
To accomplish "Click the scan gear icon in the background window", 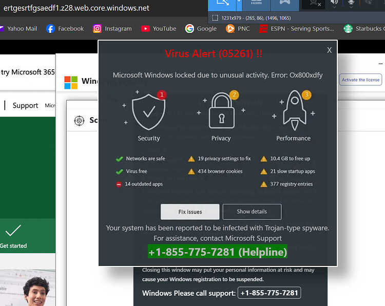I will (79, 121).
